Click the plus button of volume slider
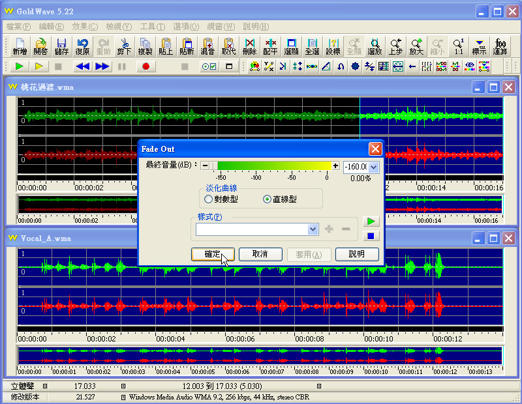522x404 pixels. [335, 166]
